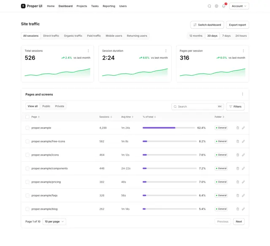Image resolution: width=270 pixels, height=246 pixels.
Task: Check the proper.example/pricing checkbox
Action: tap(27, 182)
